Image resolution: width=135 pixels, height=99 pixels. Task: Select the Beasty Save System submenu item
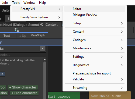[37, 17]
